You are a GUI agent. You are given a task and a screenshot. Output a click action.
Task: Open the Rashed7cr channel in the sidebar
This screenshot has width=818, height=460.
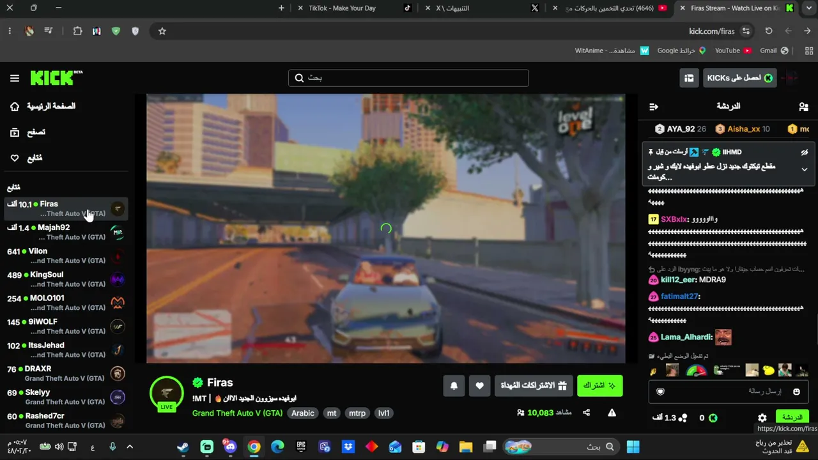(x=65, y=421)
